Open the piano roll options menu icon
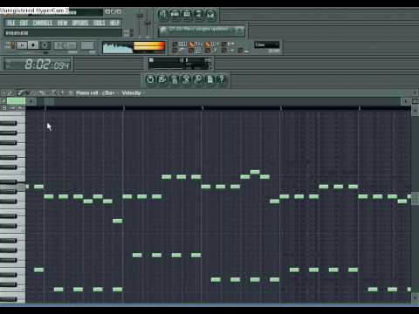This screenshot has width=419, height=314. point(3,93)
